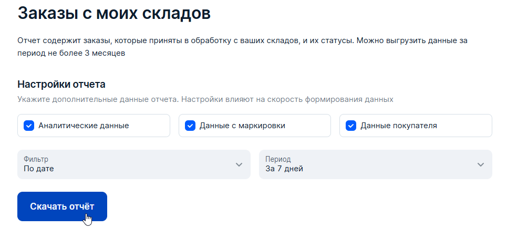Click the 'Заказы с моих складов' heading

[x=114, y=13]
